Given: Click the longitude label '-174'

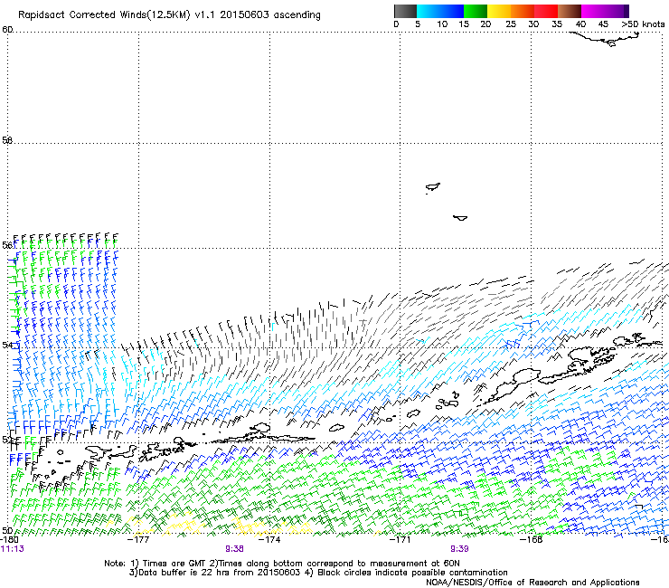Looking at the screenshot, I should [x=269, y=540].
